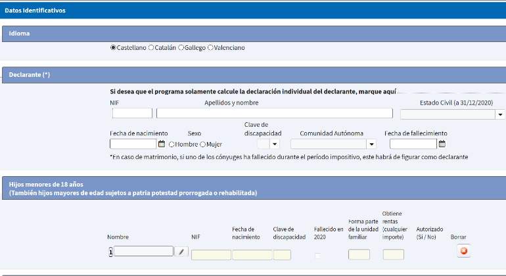Click the Forma parte de la unidad familiar field
Screen dimensions: 506x276
point(359,254)
